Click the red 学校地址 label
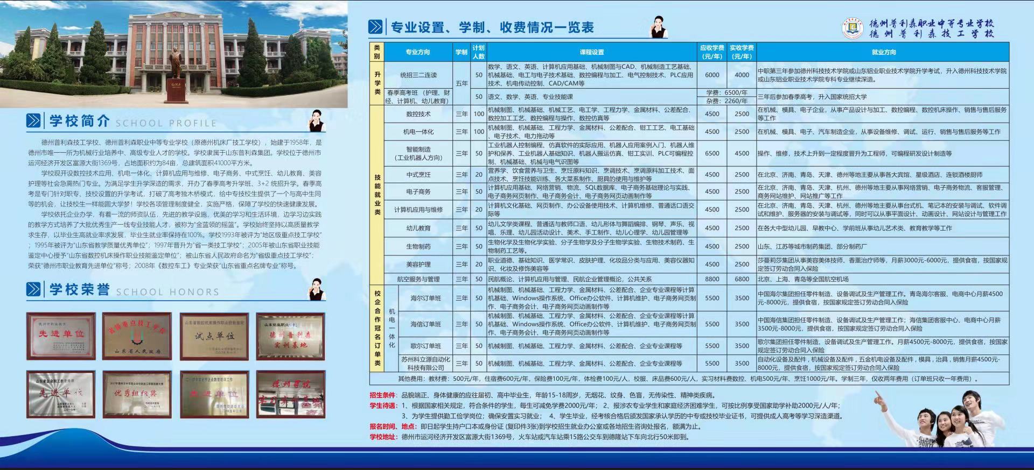 click(382, 437)
